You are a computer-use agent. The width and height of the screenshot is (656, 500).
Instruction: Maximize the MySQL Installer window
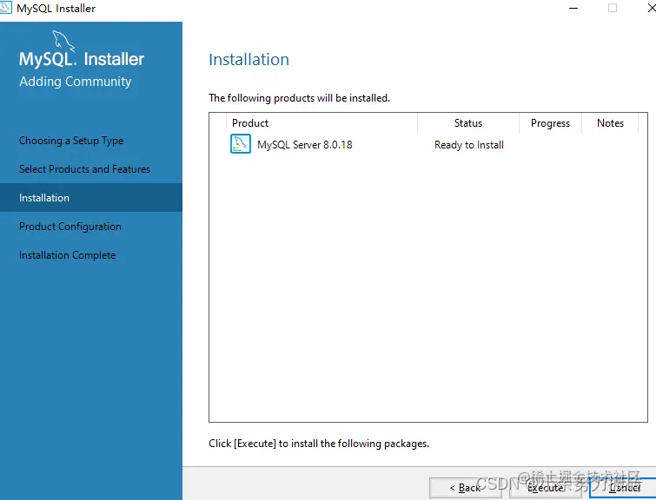click(x=613, y=8)
